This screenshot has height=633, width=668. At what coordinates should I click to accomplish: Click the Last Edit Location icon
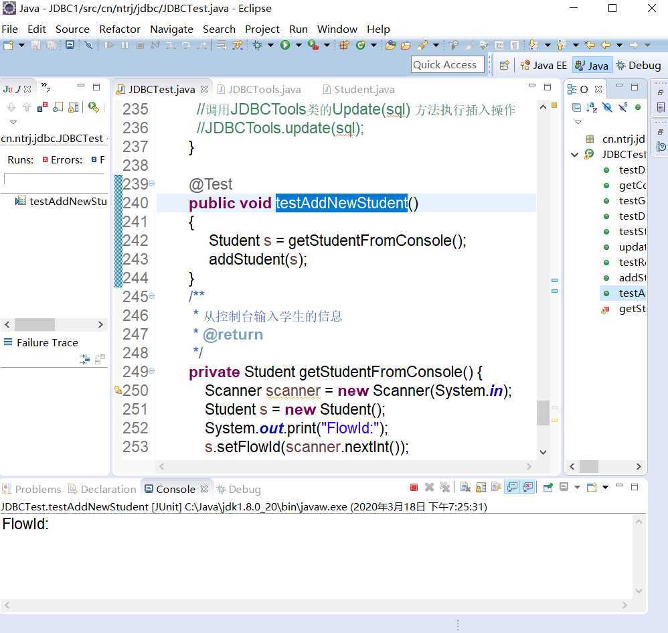point(590,45)
